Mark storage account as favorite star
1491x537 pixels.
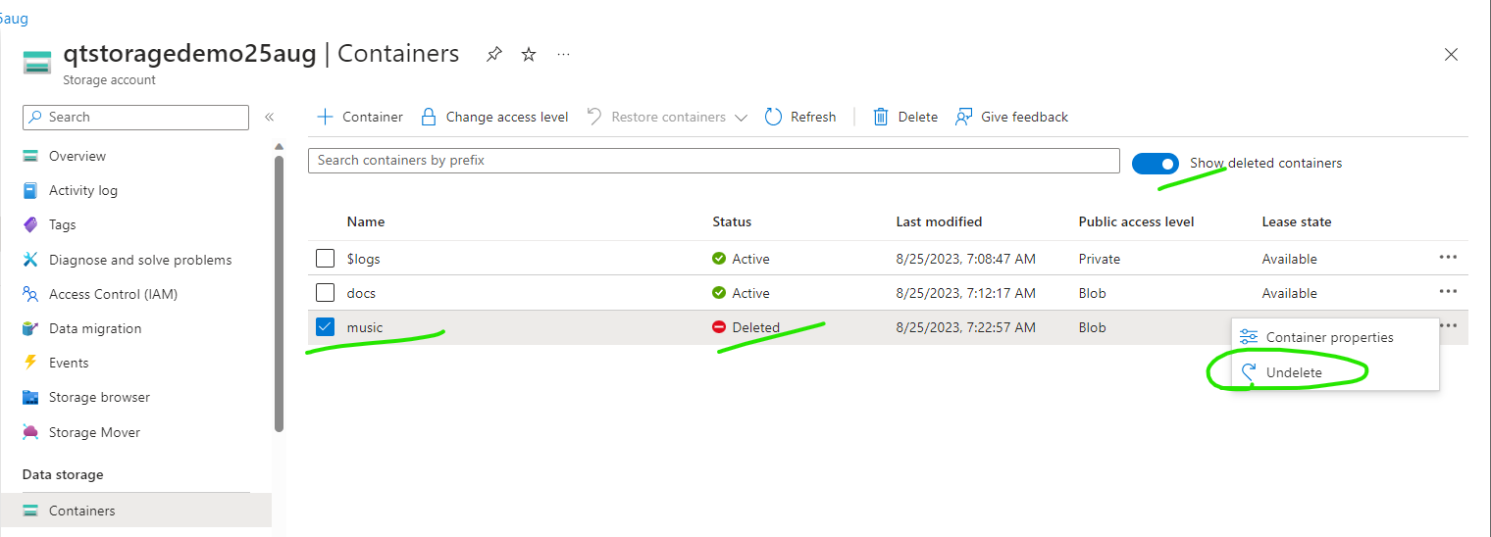(x=529, y=55)
